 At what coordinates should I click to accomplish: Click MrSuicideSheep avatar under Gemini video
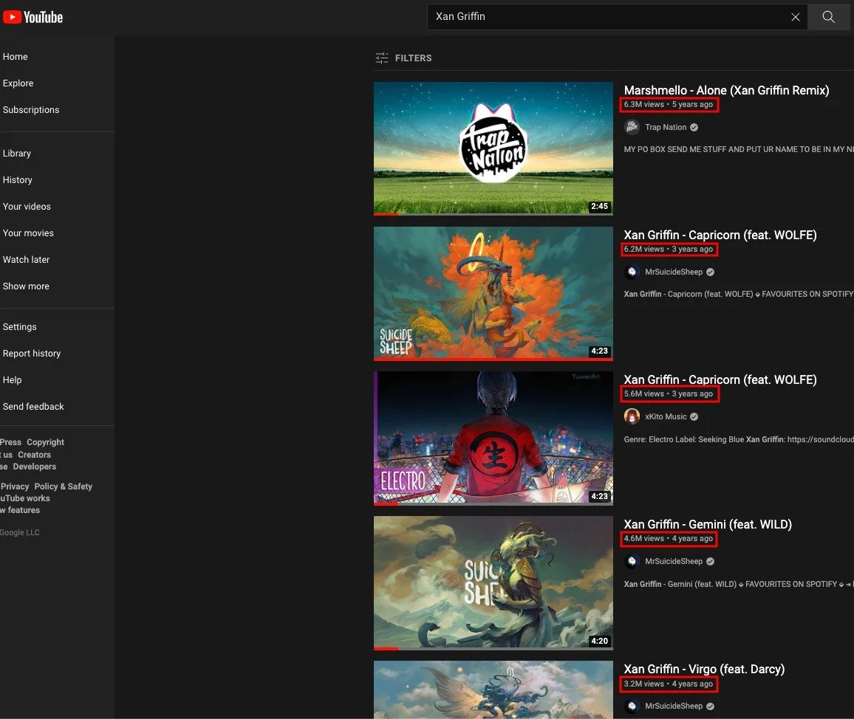coord(632,562)
